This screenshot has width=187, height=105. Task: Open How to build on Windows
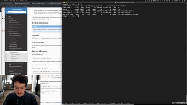15,36
